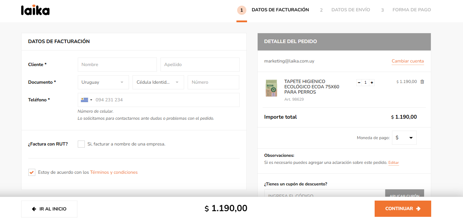Viewport: 463px width, 220px height.
Task: Go to Datos de Envío step
Action: click(350, 10)
